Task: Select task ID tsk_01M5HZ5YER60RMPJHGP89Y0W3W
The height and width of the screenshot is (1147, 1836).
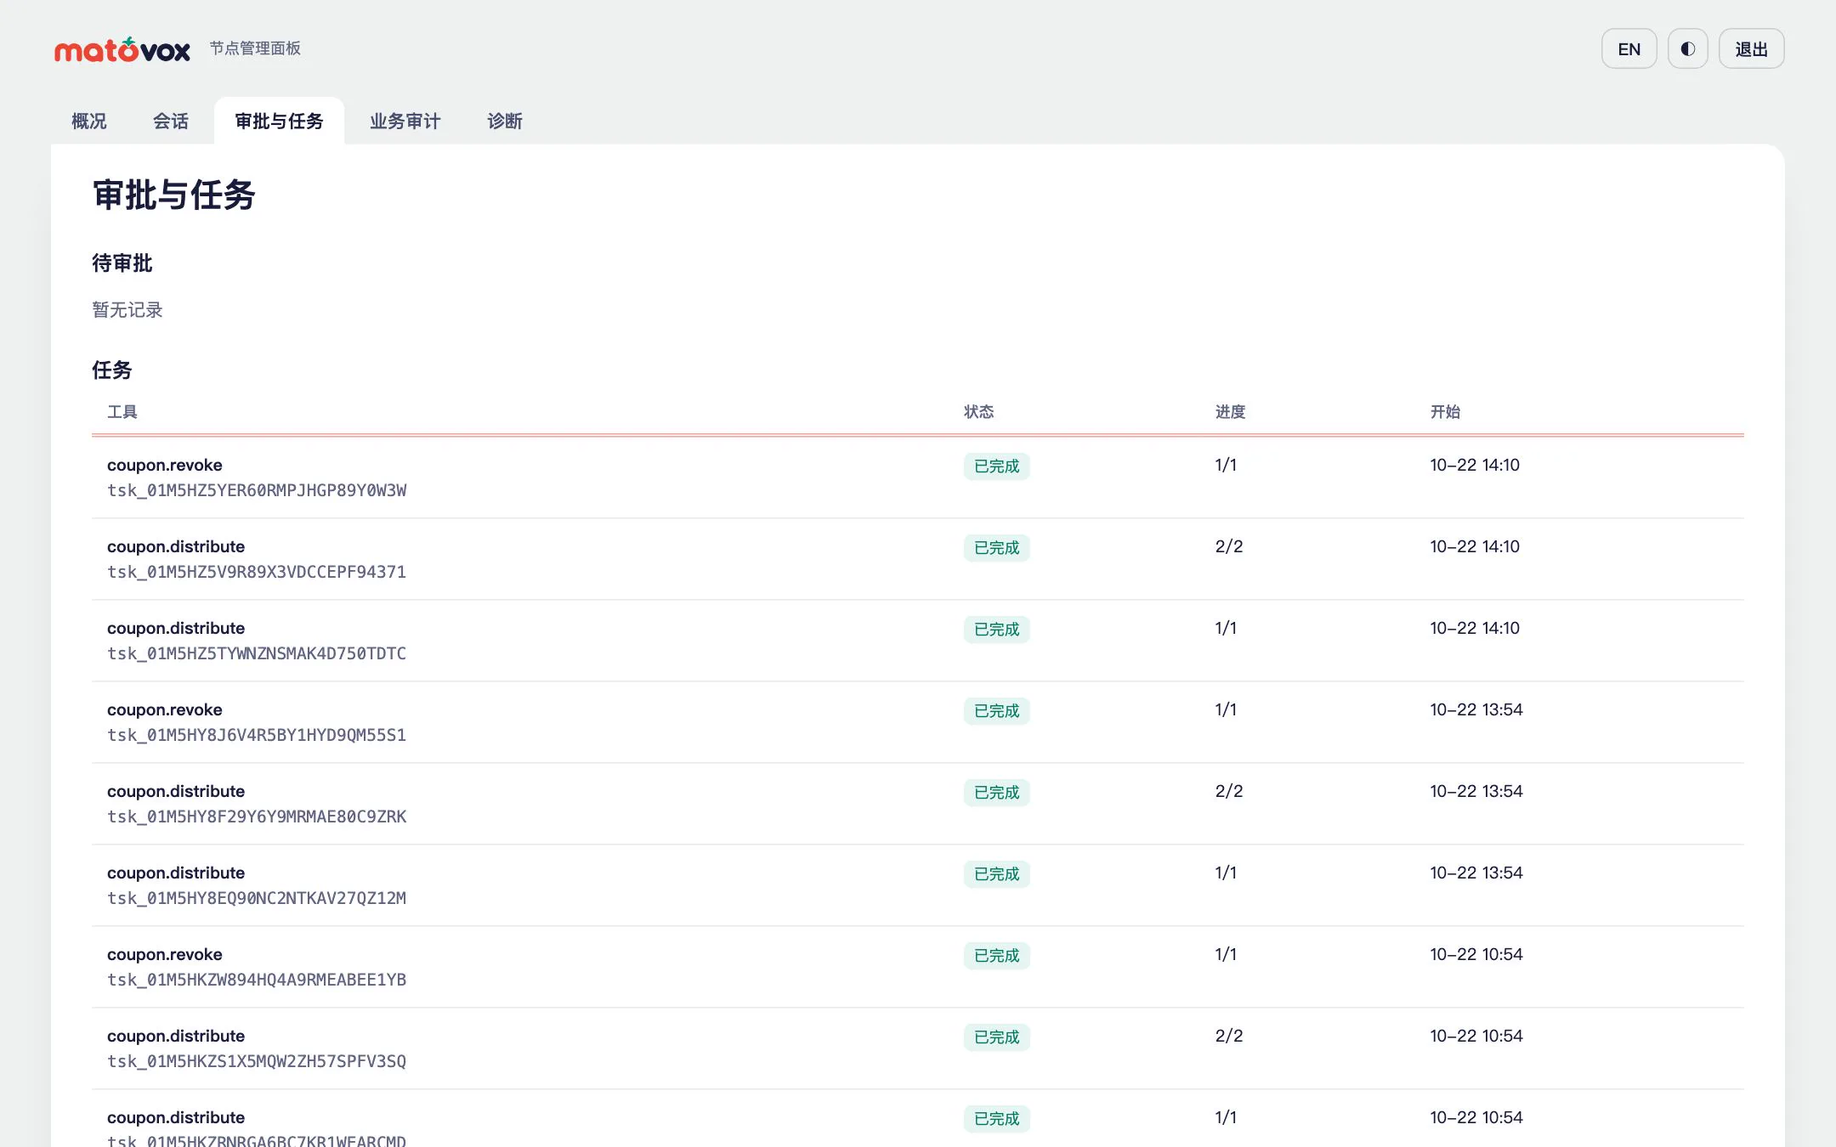Action: [x=257, y=490]
